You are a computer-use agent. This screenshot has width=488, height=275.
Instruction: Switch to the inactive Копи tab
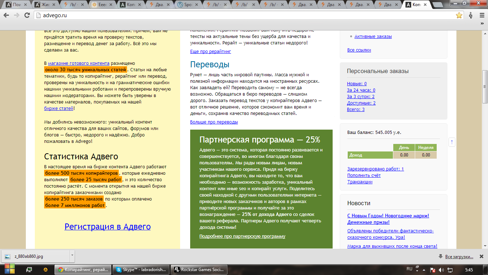pyautogui.click(x=131, y=5)
